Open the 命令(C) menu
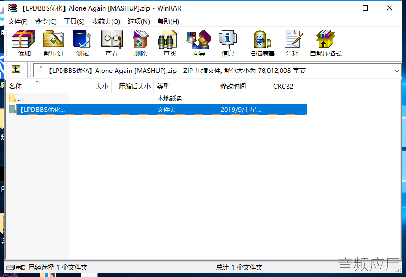This screenshot has width=406, height=277. [x=46, y=22]
